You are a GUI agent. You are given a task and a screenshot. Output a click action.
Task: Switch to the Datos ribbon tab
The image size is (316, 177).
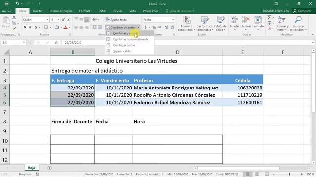[102, 11]
